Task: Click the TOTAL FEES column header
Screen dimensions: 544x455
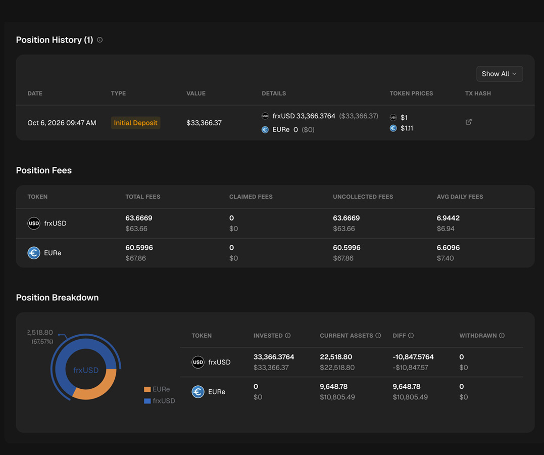Action: [143, 197]
